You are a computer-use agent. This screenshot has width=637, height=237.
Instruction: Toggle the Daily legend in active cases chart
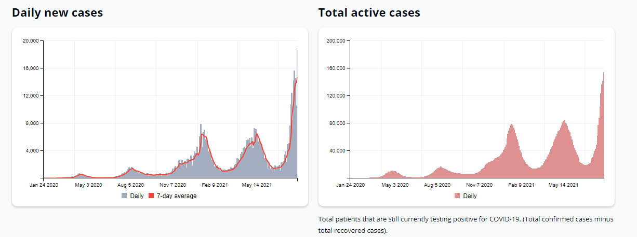(466, 196)
